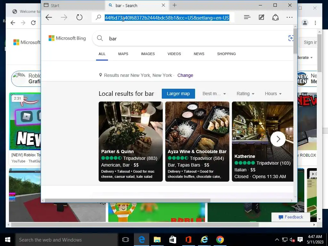Click the Chrome window horizontal scrollbar

(x=135, y=225)
